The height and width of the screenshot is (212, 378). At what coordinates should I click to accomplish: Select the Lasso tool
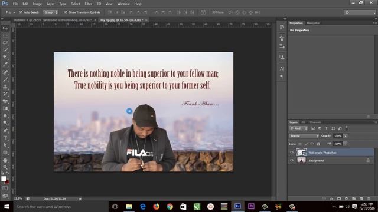(5, 43)
